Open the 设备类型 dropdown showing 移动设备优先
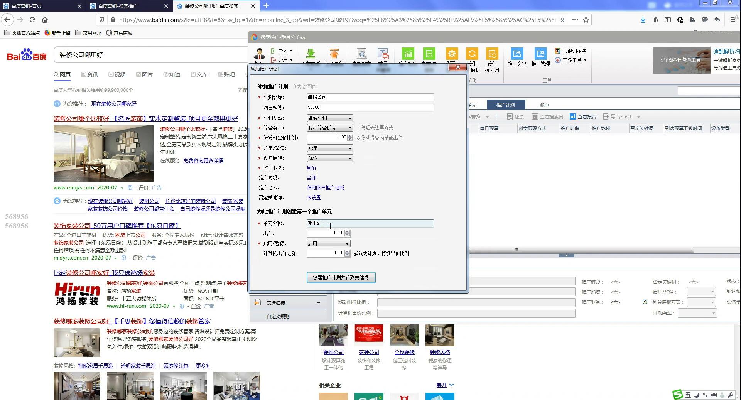The height and width of the screenshot is (400, 741). coord(330,128)
